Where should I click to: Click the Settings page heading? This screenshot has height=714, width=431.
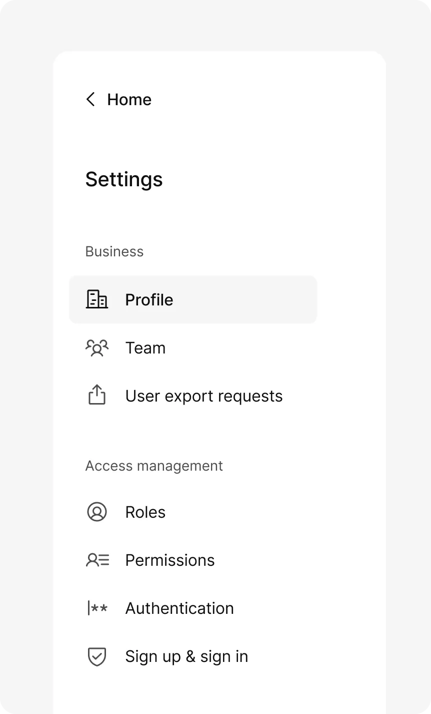[x=123, y=179]
